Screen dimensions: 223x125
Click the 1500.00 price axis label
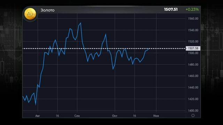click(193, 53)
